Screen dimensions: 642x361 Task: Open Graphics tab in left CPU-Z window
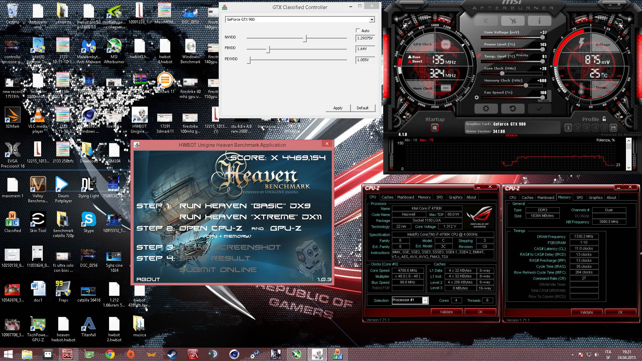pos(455,197)
